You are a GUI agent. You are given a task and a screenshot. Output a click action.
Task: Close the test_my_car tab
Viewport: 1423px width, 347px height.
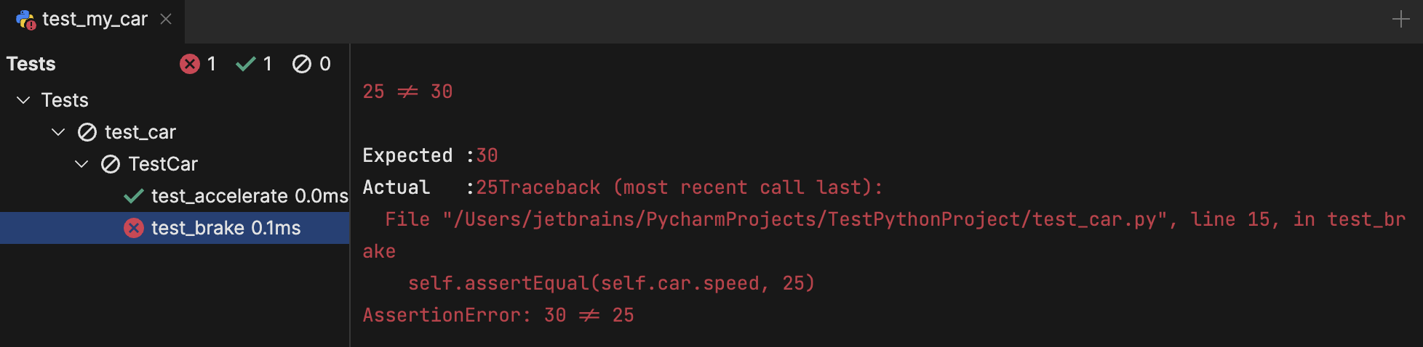pos(166,19)
